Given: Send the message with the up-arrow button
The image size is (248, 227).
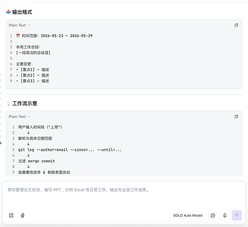Looking at the screenshot, I should pos(237,215).
